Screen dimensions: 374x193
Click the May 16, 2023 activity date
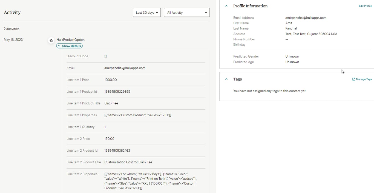(13, 40)
